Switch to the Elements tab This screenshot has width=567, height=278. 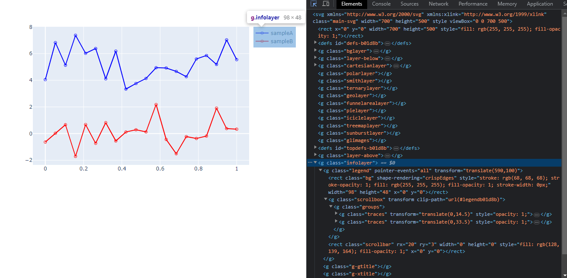click(352, 4)
